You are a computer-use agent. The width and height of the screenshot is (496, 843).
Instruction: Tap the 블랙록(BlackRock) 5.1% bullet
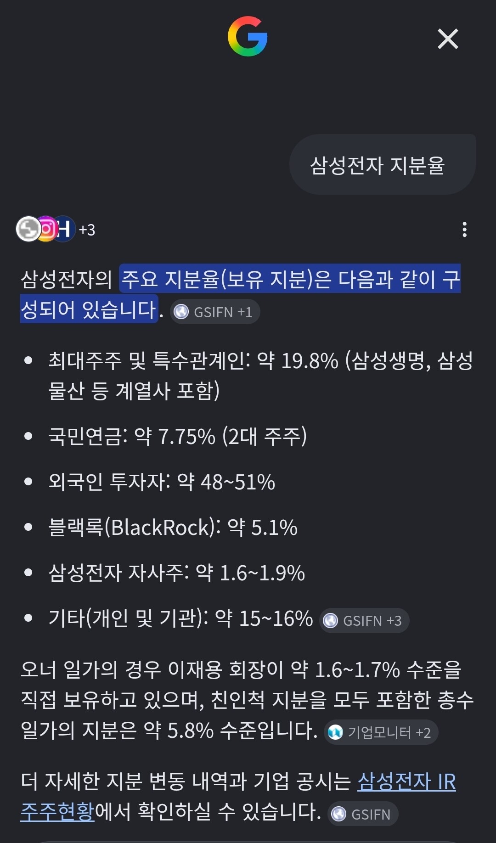(x=173, y=527)
